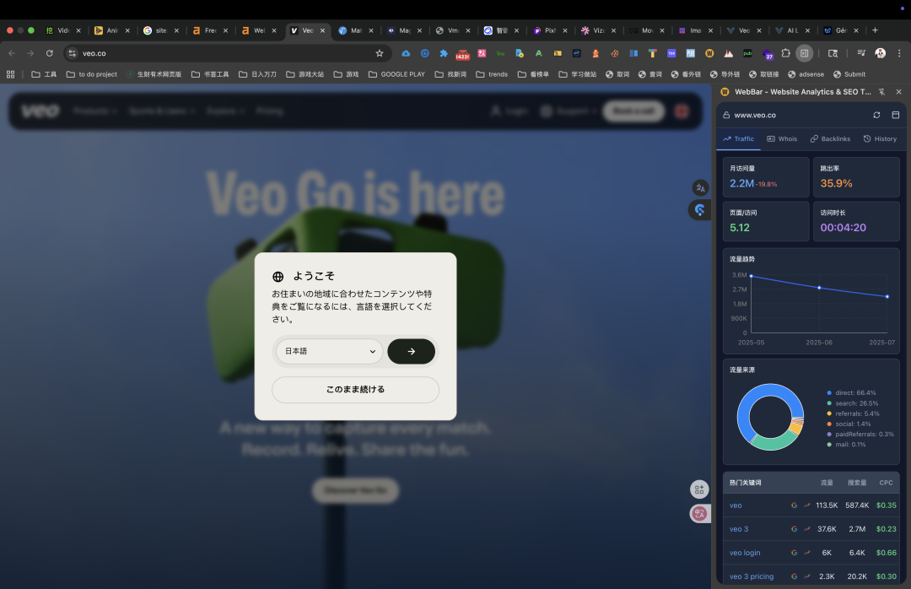The height and width of the screenshot is (589, 911).
Task: Open the to do project bookmarks folder
Action: 92,74
